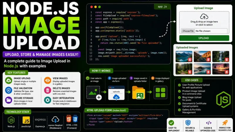The width and height of the screenshot is (235, 132).
Task: Select the app.js file tab
Action: (162, 6)
